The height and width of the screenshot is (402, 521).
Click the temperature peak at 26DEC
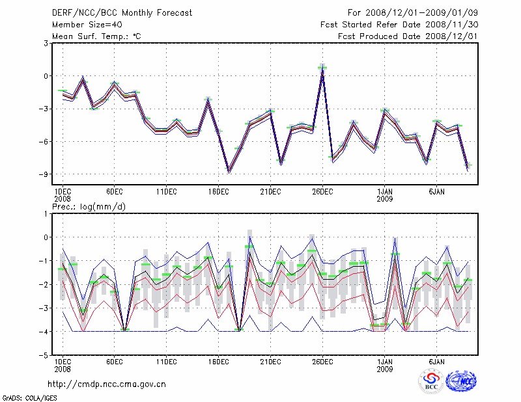tap(322, 68)
